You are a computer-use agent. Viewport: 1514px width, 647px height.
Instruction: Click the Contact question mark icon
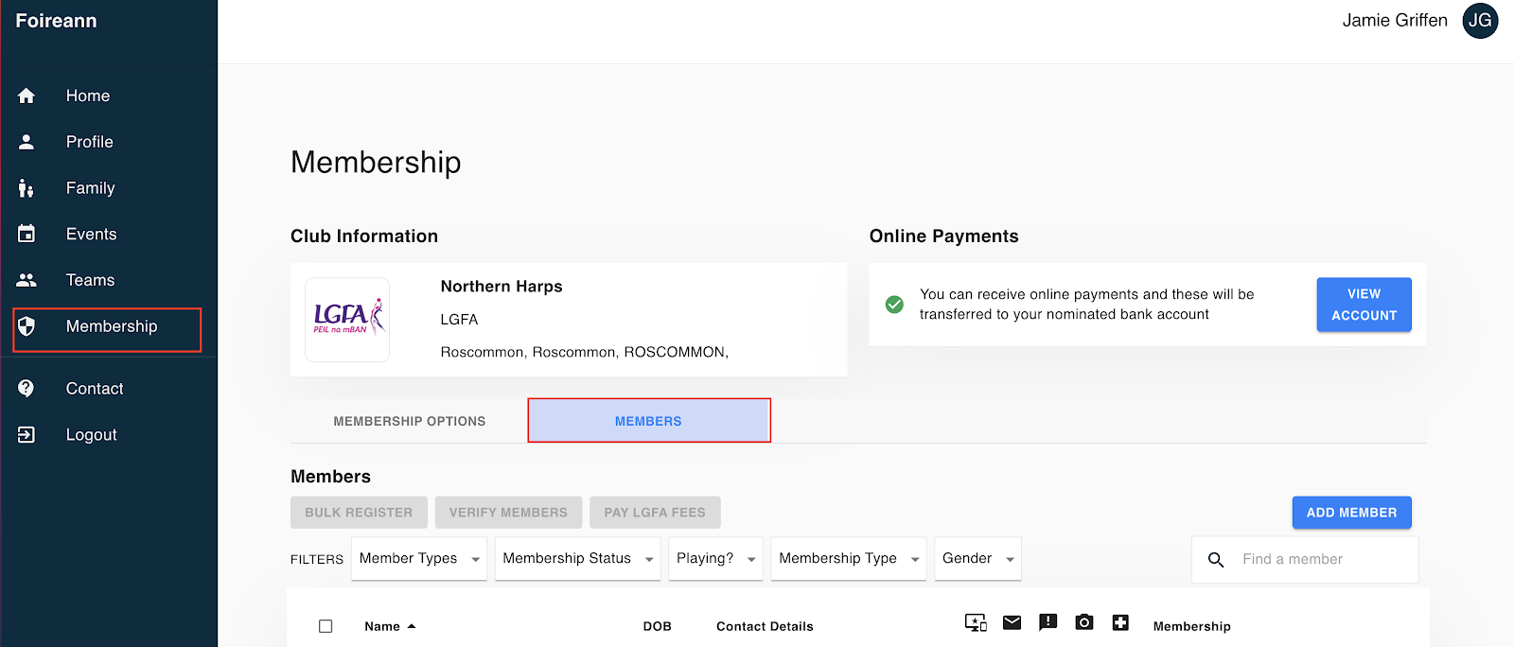pyautogui.click(x=26, y=388)
